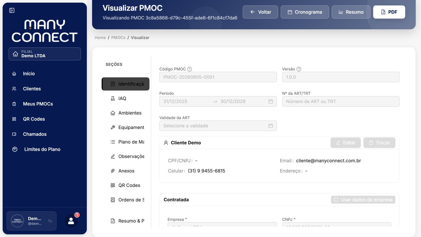Select the Anexos section
Image resolution: width=421 pixels, height=237 pixels.
126,171
